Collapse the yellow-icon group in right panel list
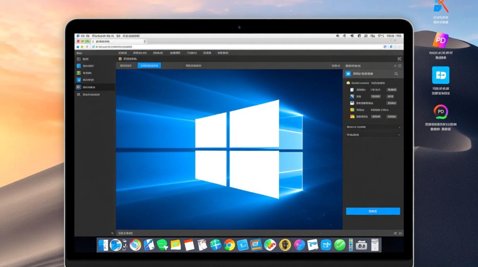This screenshot has height=267, width=478. tap(348, 83)
